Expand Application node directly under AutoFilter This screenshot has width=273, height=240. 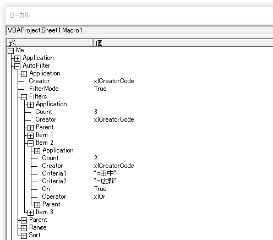pos(24,74)
